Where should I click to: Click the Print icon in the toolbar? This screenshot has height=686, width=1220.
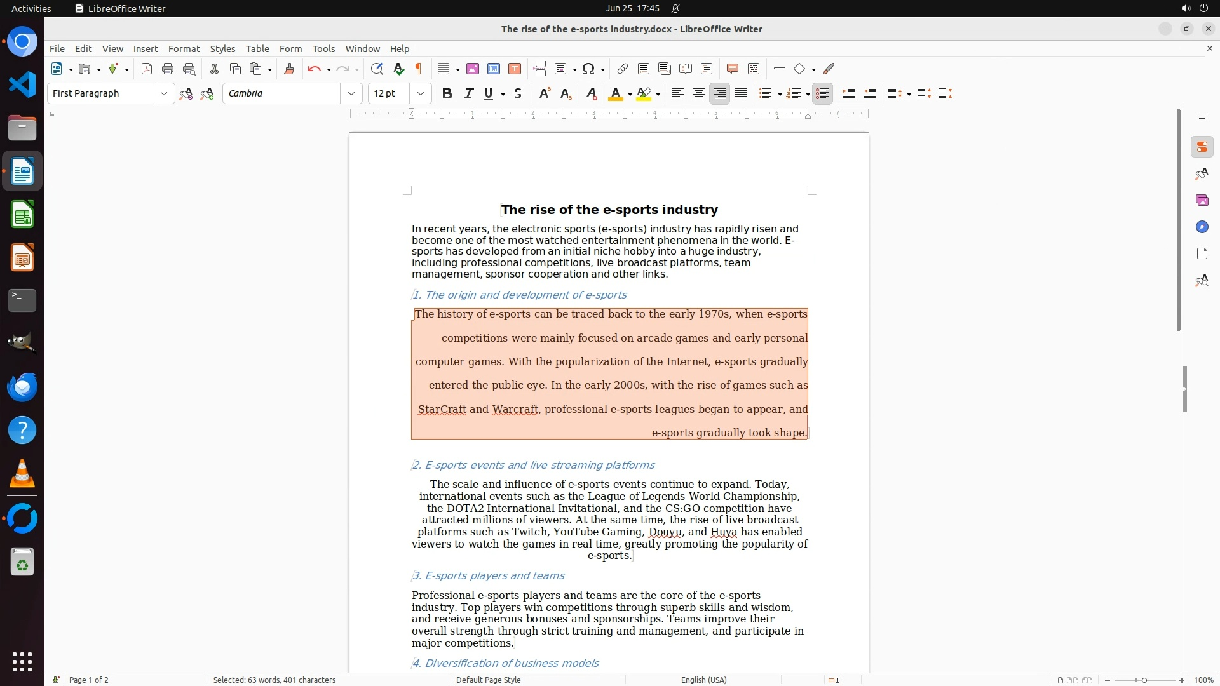168,69
